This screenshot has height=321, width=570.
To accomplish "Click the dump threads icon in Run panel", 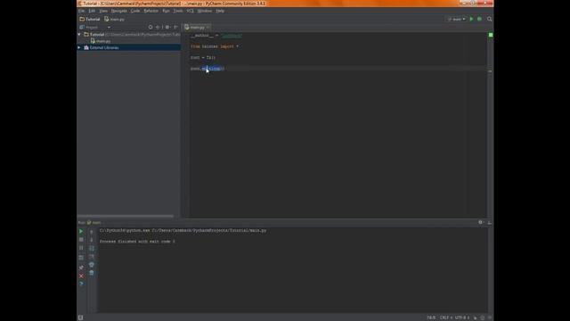I will click(x=81, y=258).
